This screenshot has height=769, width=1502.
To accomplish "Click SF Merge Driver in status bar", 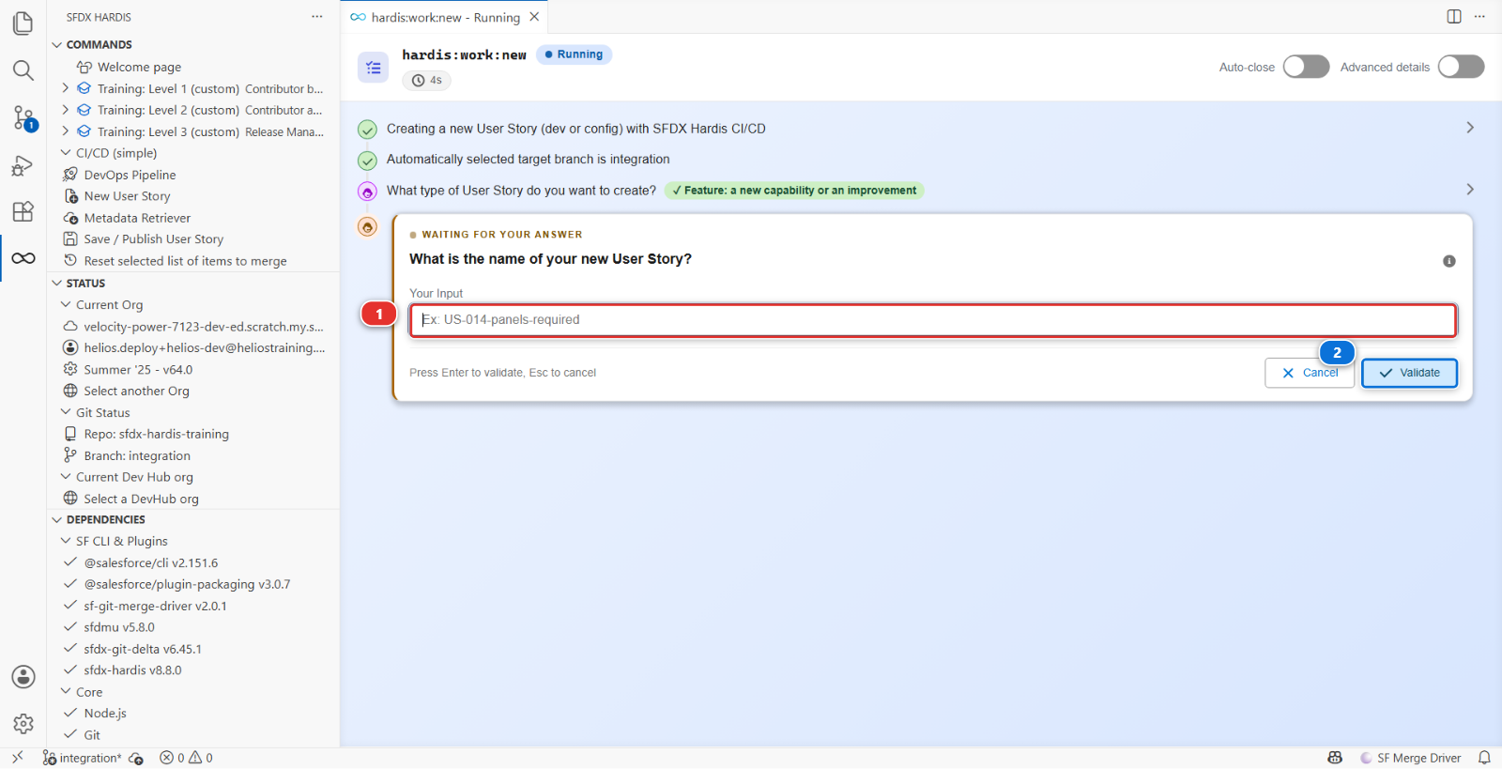I will pos(1410,758).
